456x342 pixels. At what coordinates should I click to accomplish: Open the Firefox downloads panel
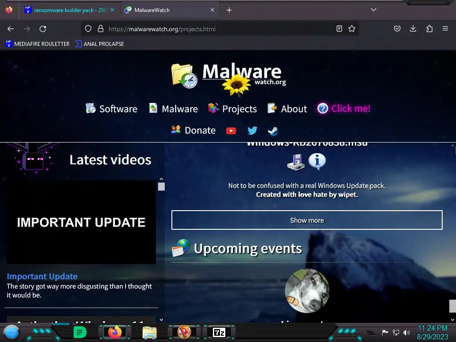click(413, 28)
